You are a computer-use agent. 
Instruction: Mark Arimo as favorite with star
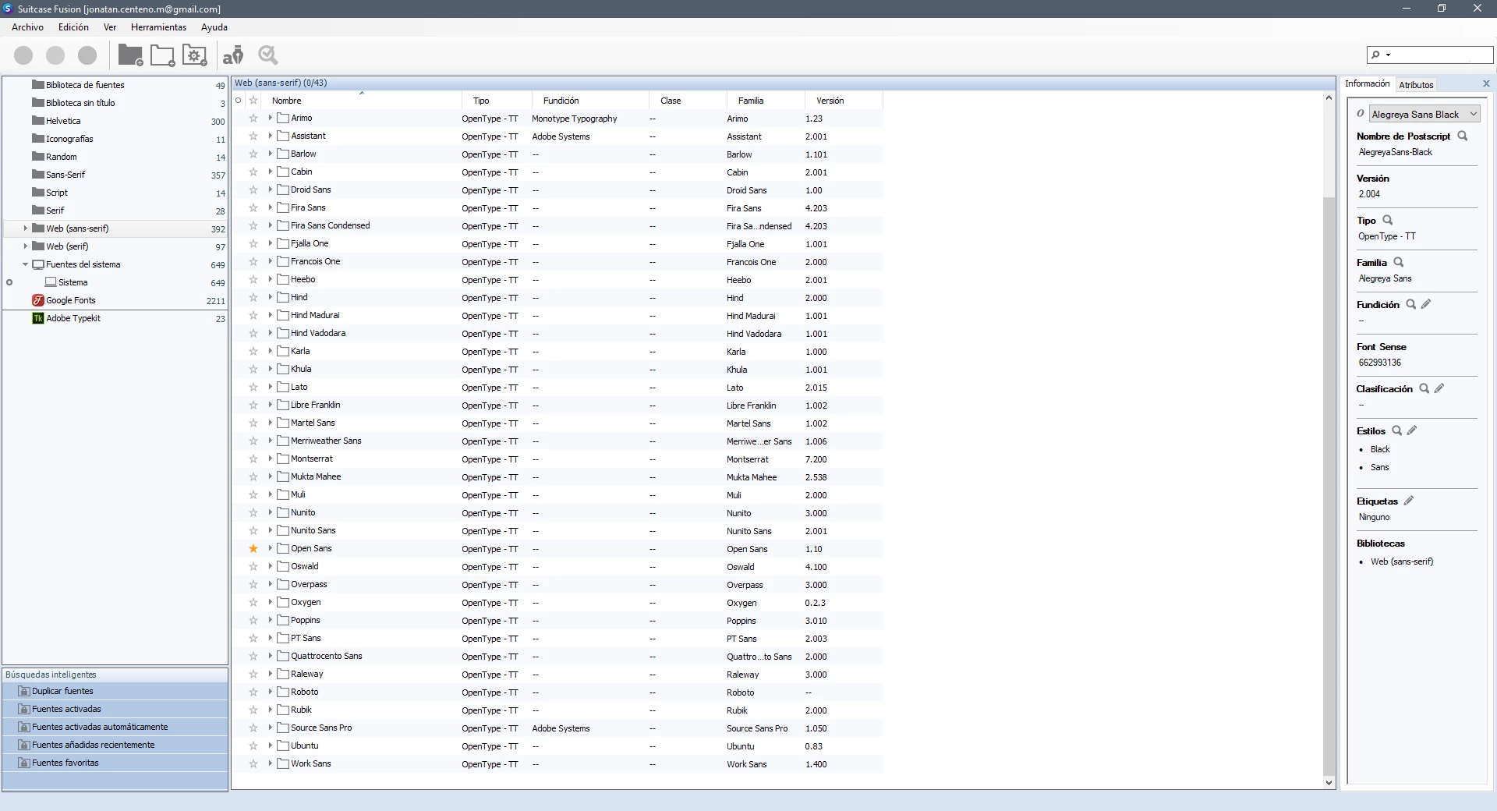pyautogui.click(x=253, y=118)
